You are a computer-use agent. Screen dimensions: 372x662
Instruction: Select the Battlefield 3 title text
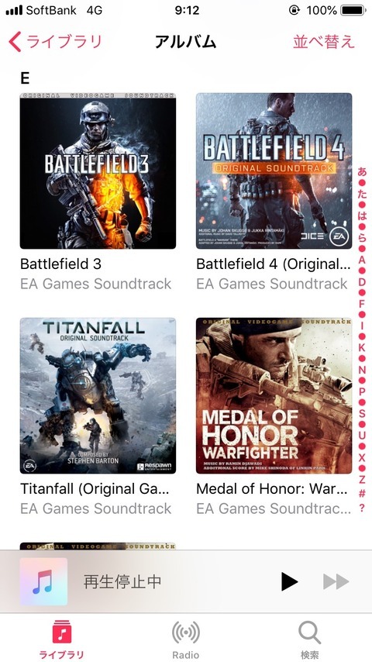pyautogui.click(x=60, y=264)
